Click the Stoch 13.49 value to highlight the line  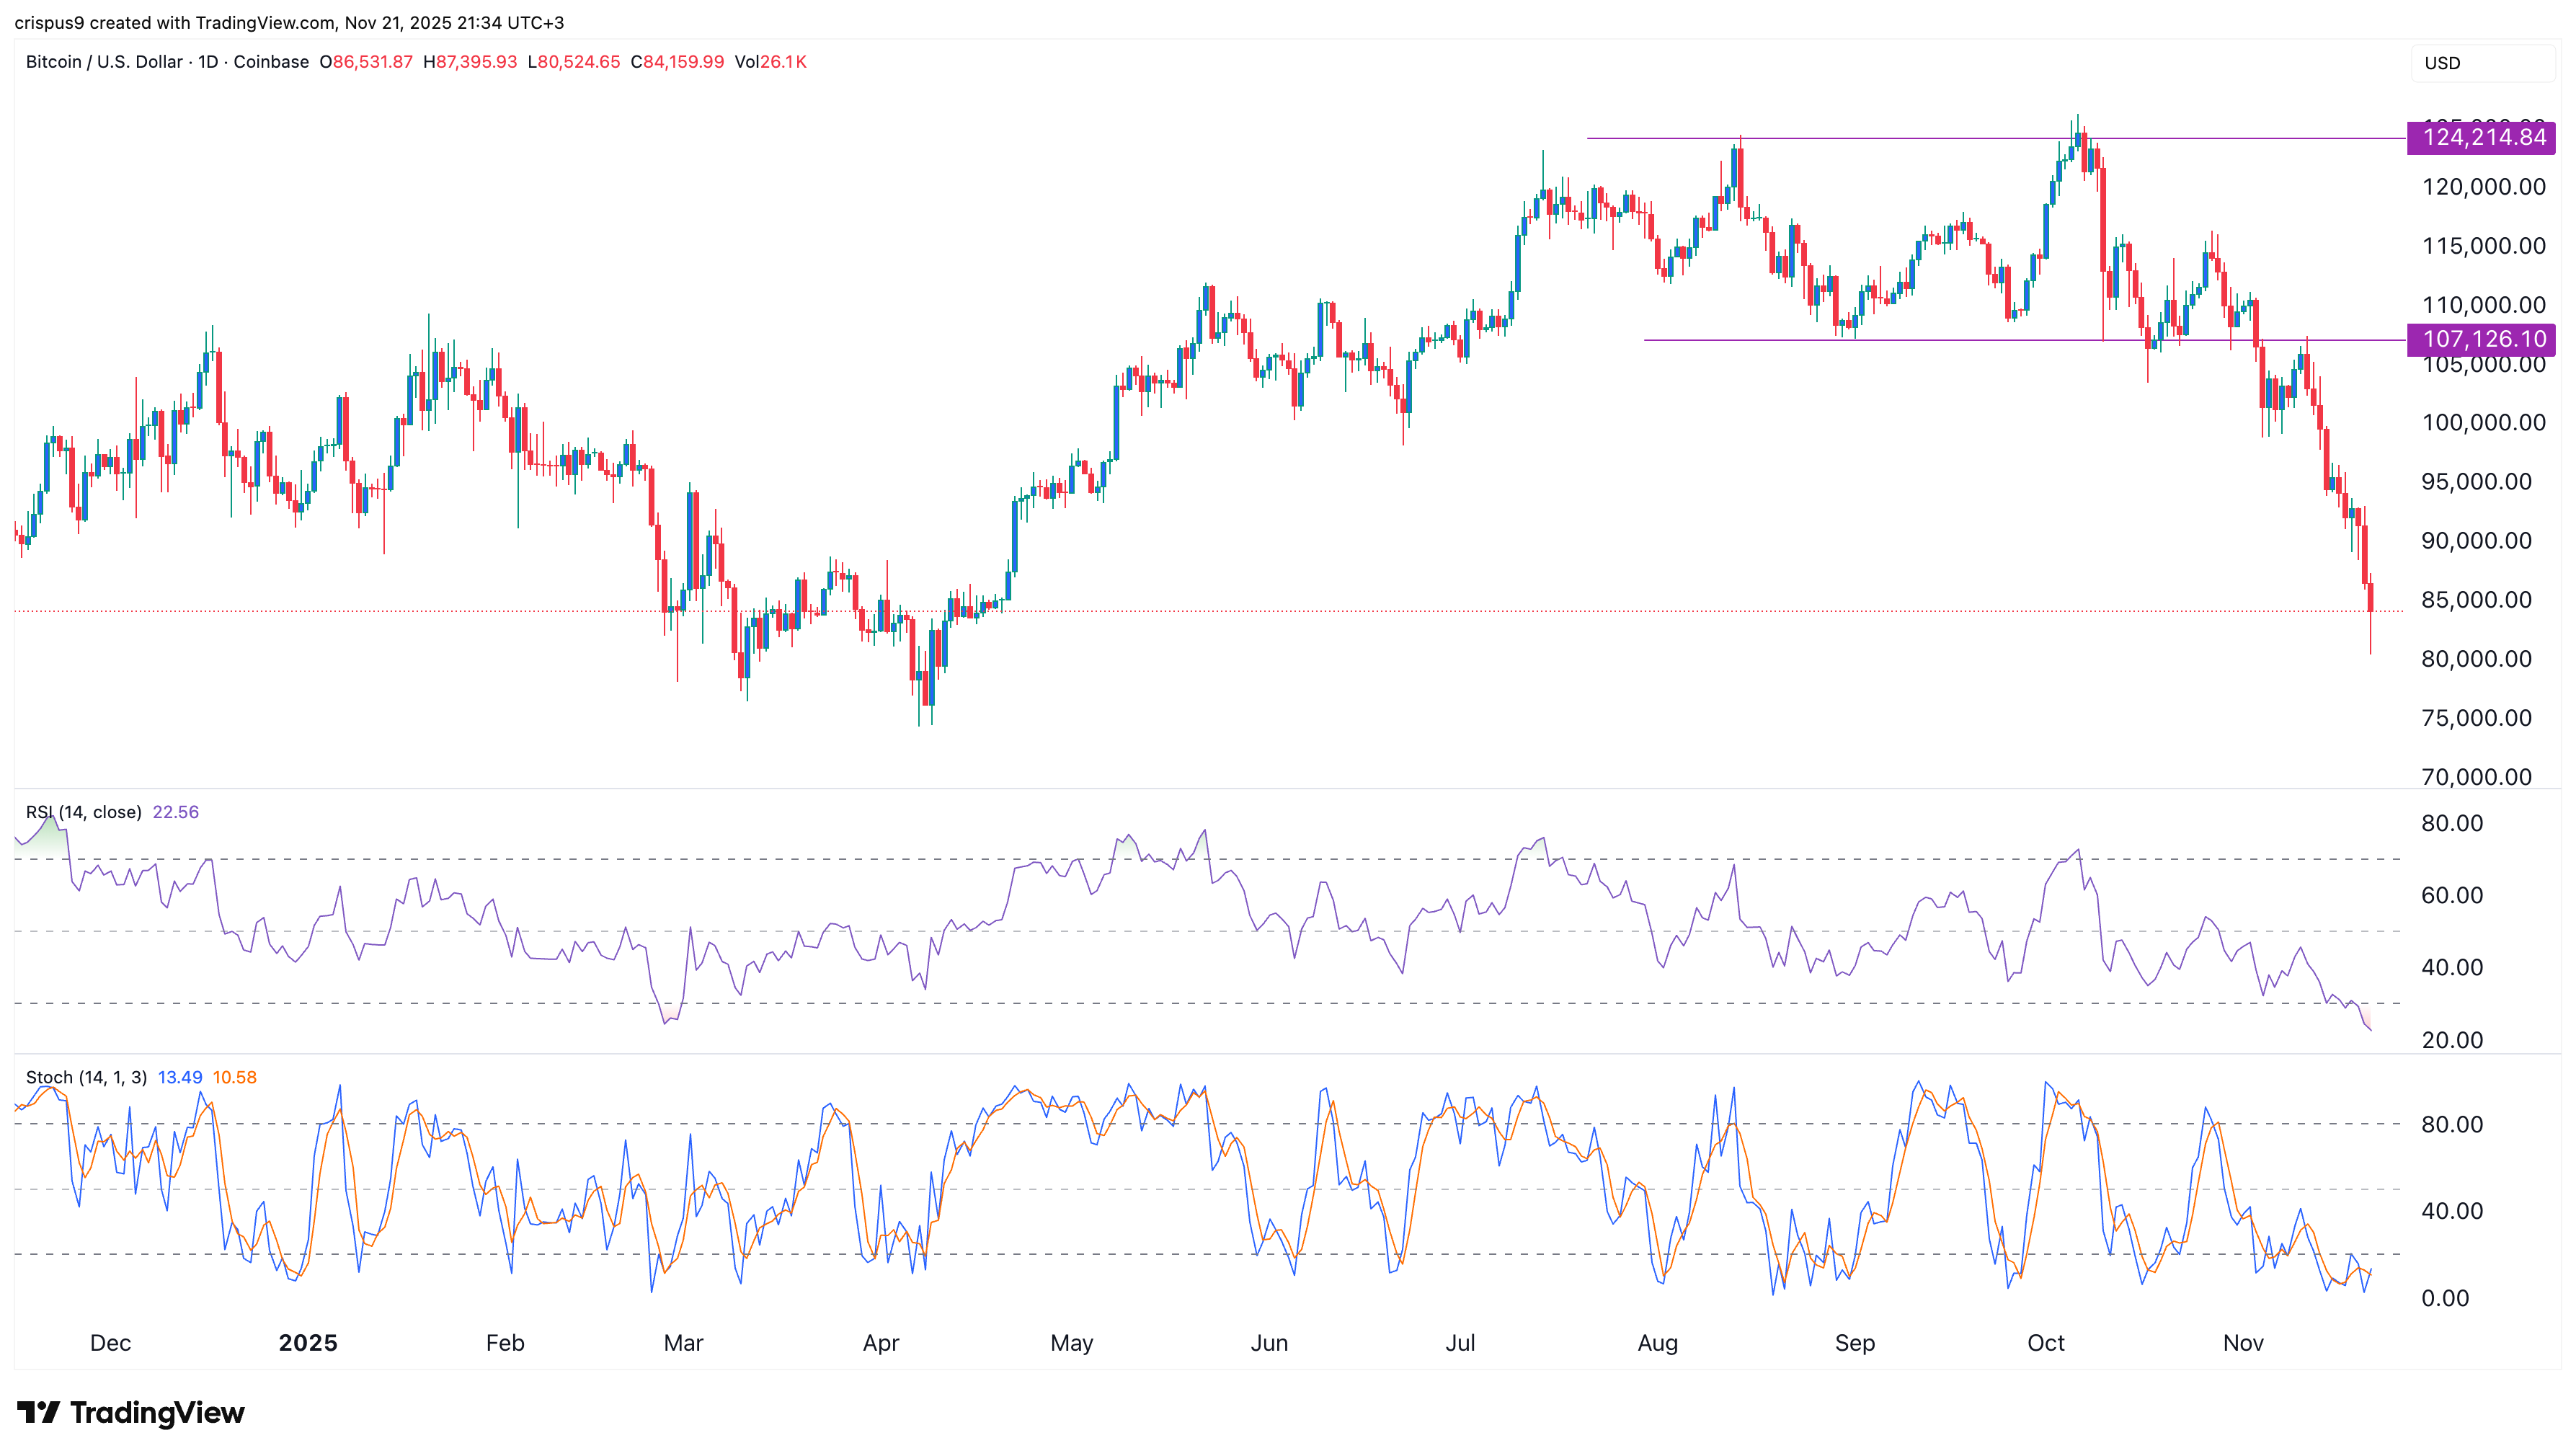(x=181, y=1078)
